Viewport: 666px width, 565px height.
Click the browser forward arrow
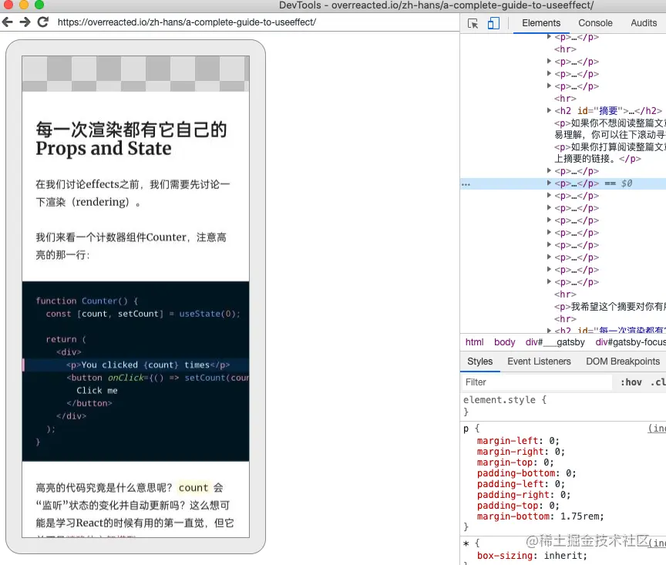(x=25, y=22)
